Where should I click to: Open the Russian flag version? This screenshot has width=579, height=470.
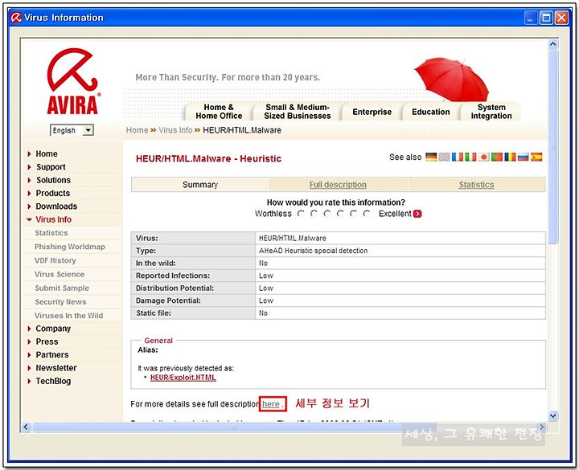(523, 157)
